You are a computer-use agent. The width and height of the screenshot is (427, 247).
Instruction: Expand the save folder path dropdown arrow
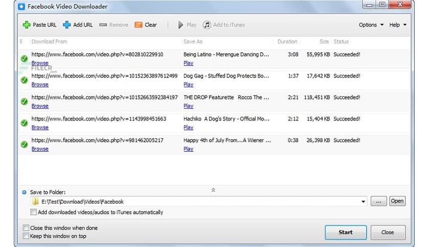click(363, 202)
